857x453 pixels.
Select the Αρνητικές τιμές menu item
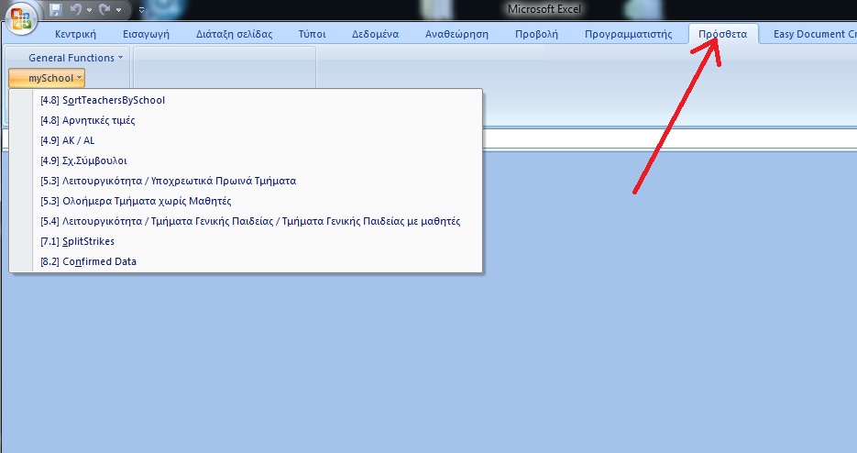tap(88, 120)
